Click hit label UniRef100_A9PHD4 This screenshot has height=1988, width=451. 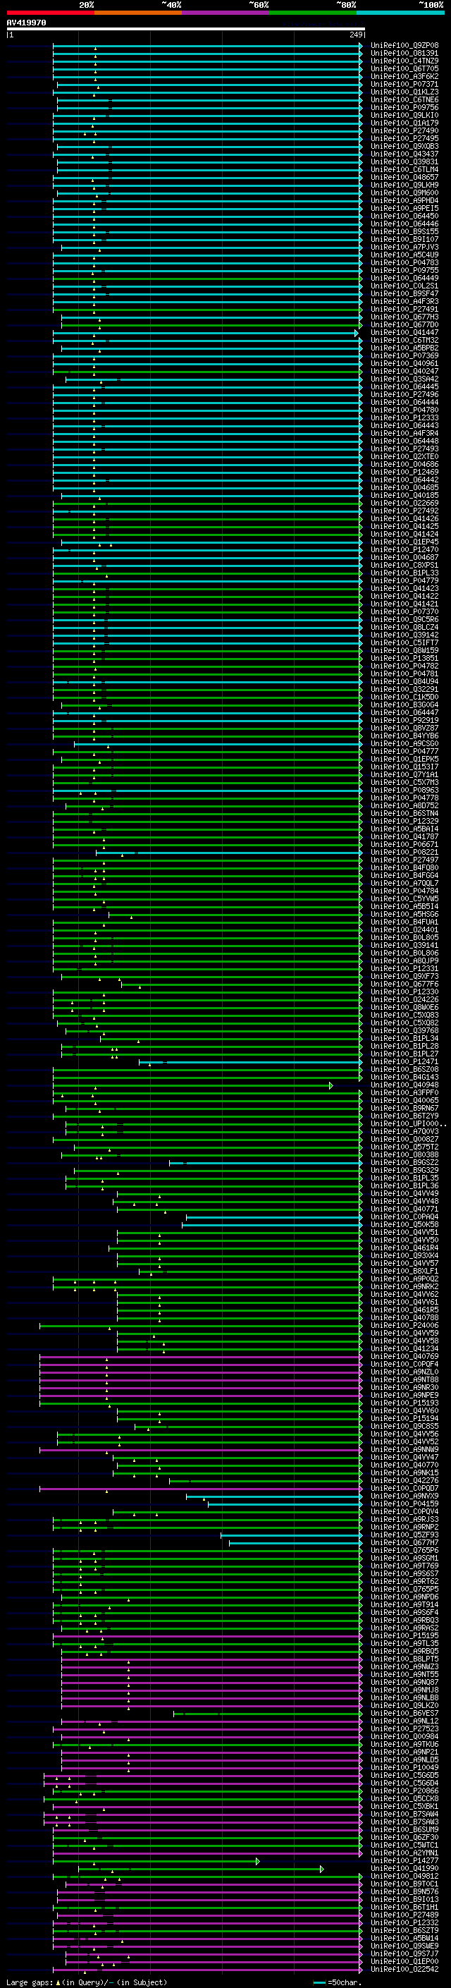(404, 201)
